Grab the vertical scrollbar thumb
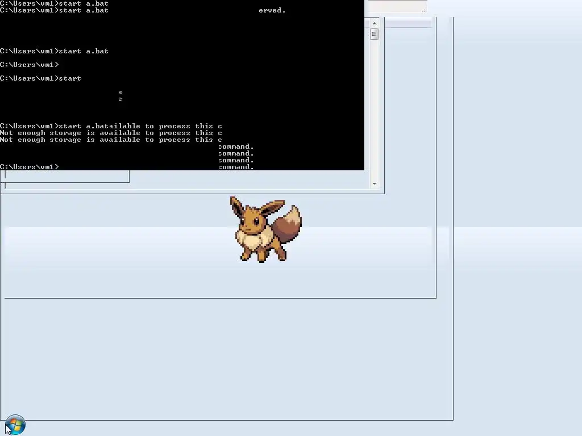The width and height of the screenshot is (582, 436). click(374, 34)
